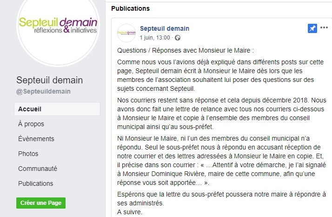Click the Septeuil demain post author link
332x217 pixels.
(x=165, y=28)
